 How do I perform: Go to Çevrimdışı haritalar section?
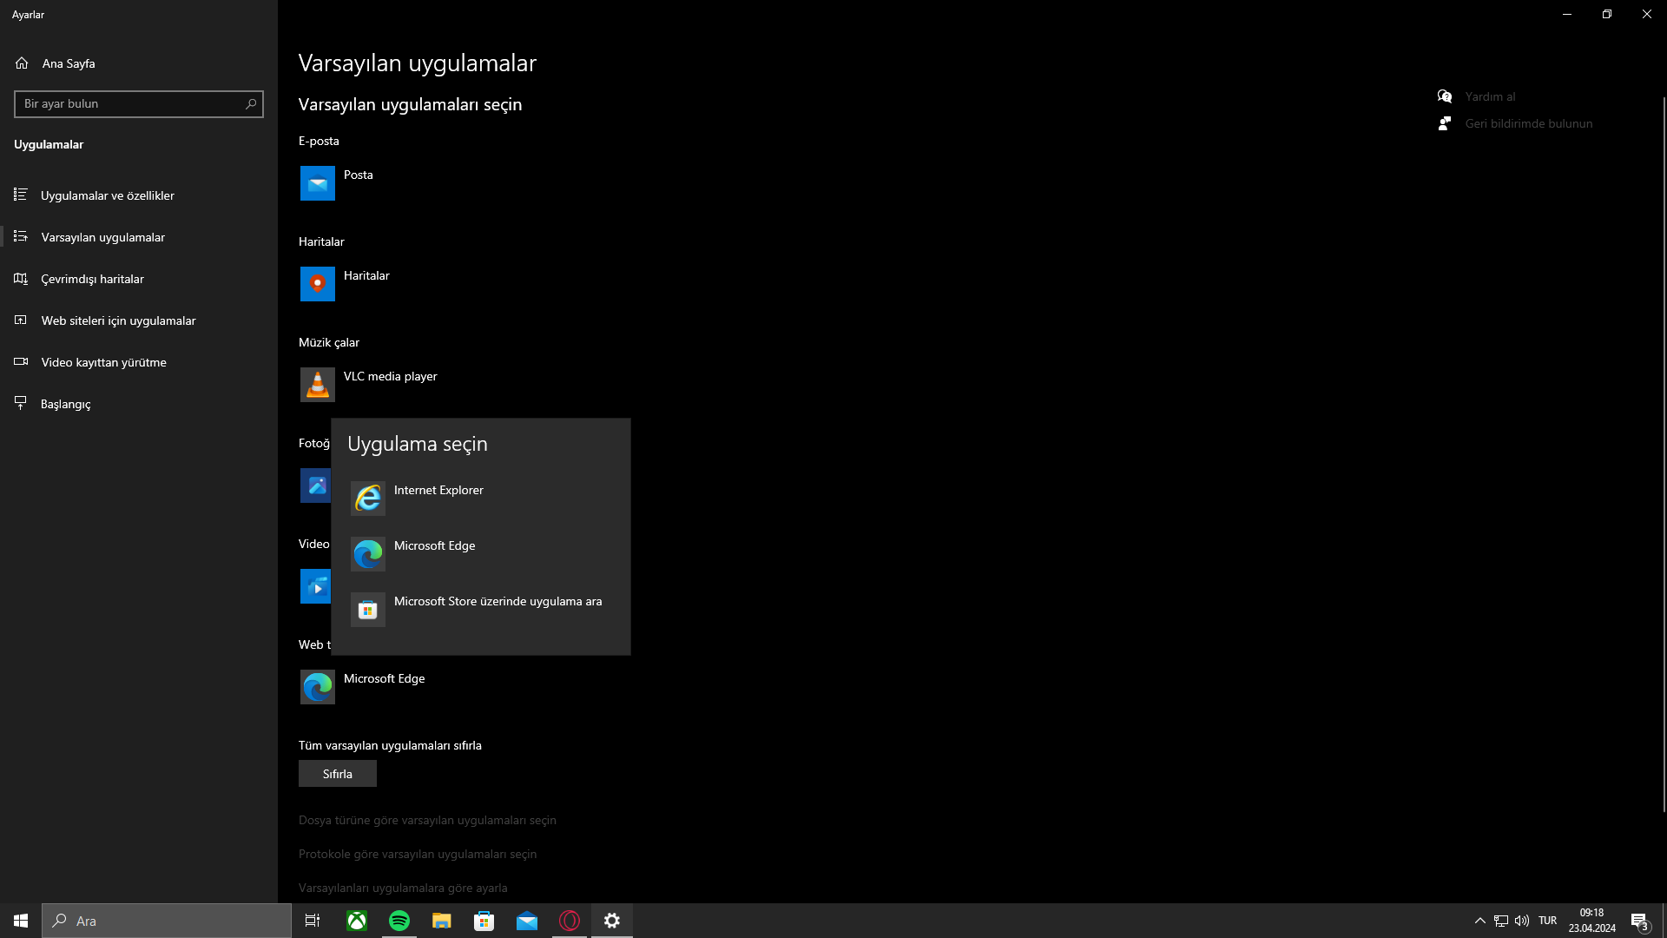(92, 279)
